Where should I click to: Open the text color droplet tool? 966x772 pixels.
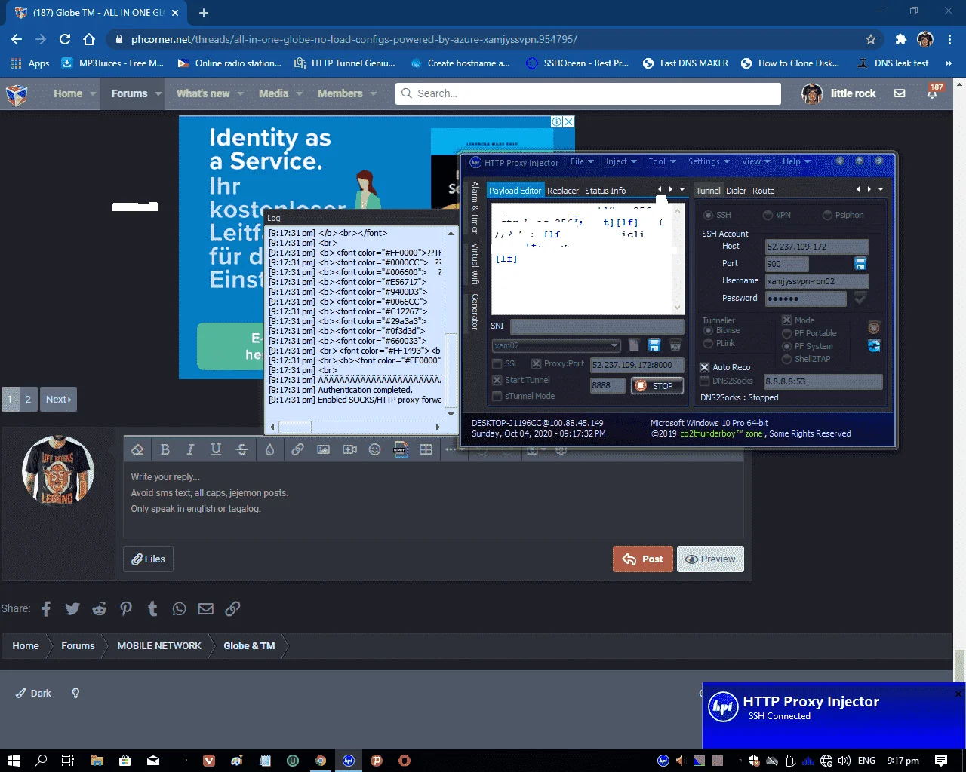(x=269, y=449)
